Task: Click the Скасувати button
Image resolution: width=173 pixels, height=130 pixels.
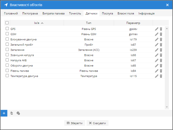Action: [x=98, y=123]
